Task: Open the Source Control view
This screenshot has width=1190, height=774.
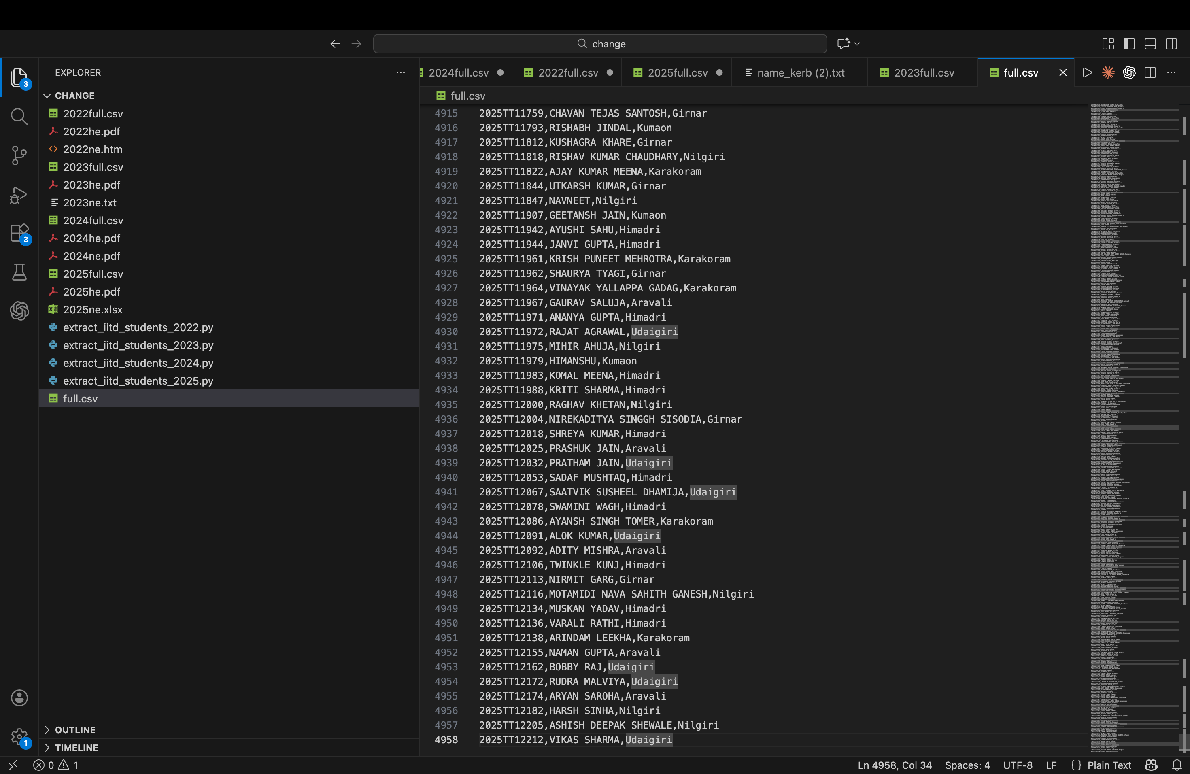Action: coord(19,155)
